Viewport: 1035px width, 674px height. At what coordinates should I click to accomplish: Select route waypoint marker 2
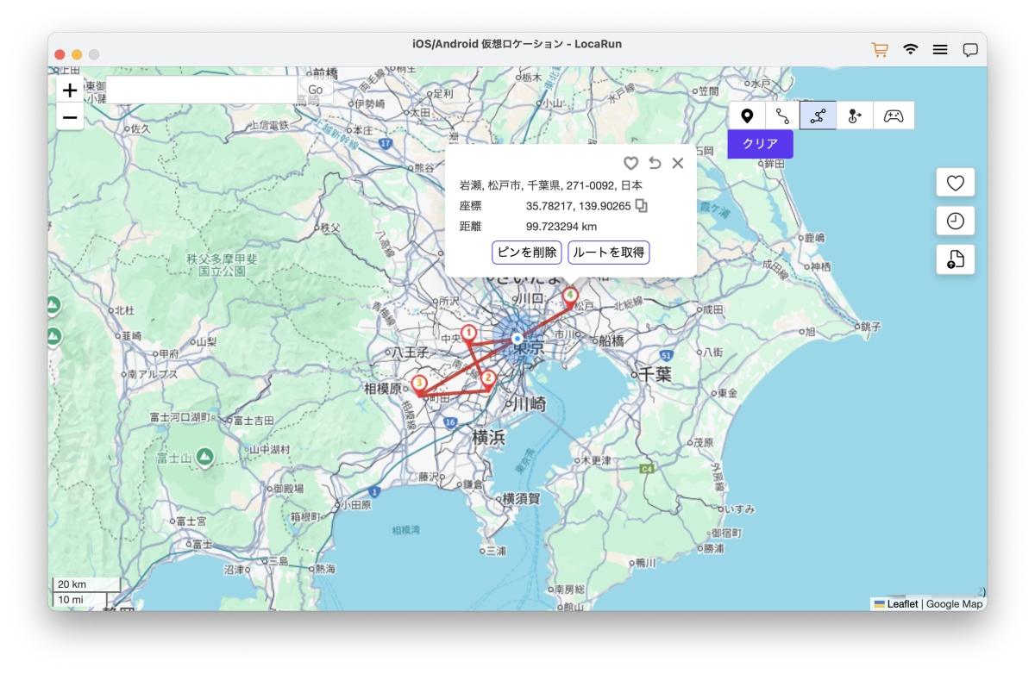pos(488,379)
